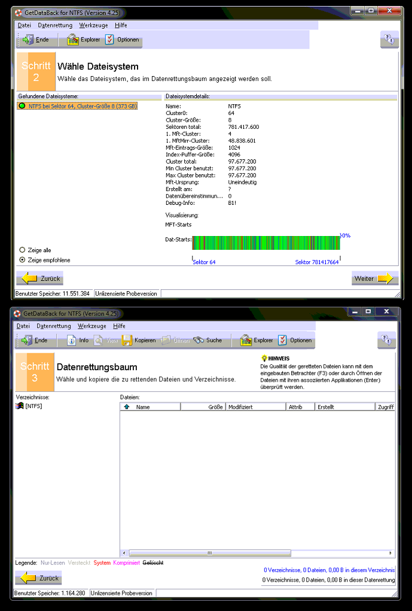The width and height of the screenshot is (412, 611).
Task: Click 'Gelöscht' legend label
Action: (153, 562)
